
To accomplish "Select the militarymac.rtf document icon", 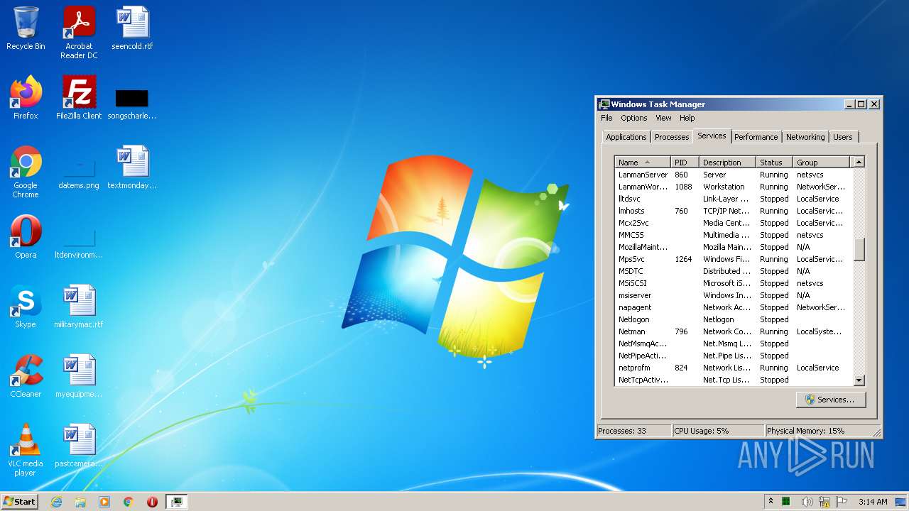I will (x=79, y=306).
